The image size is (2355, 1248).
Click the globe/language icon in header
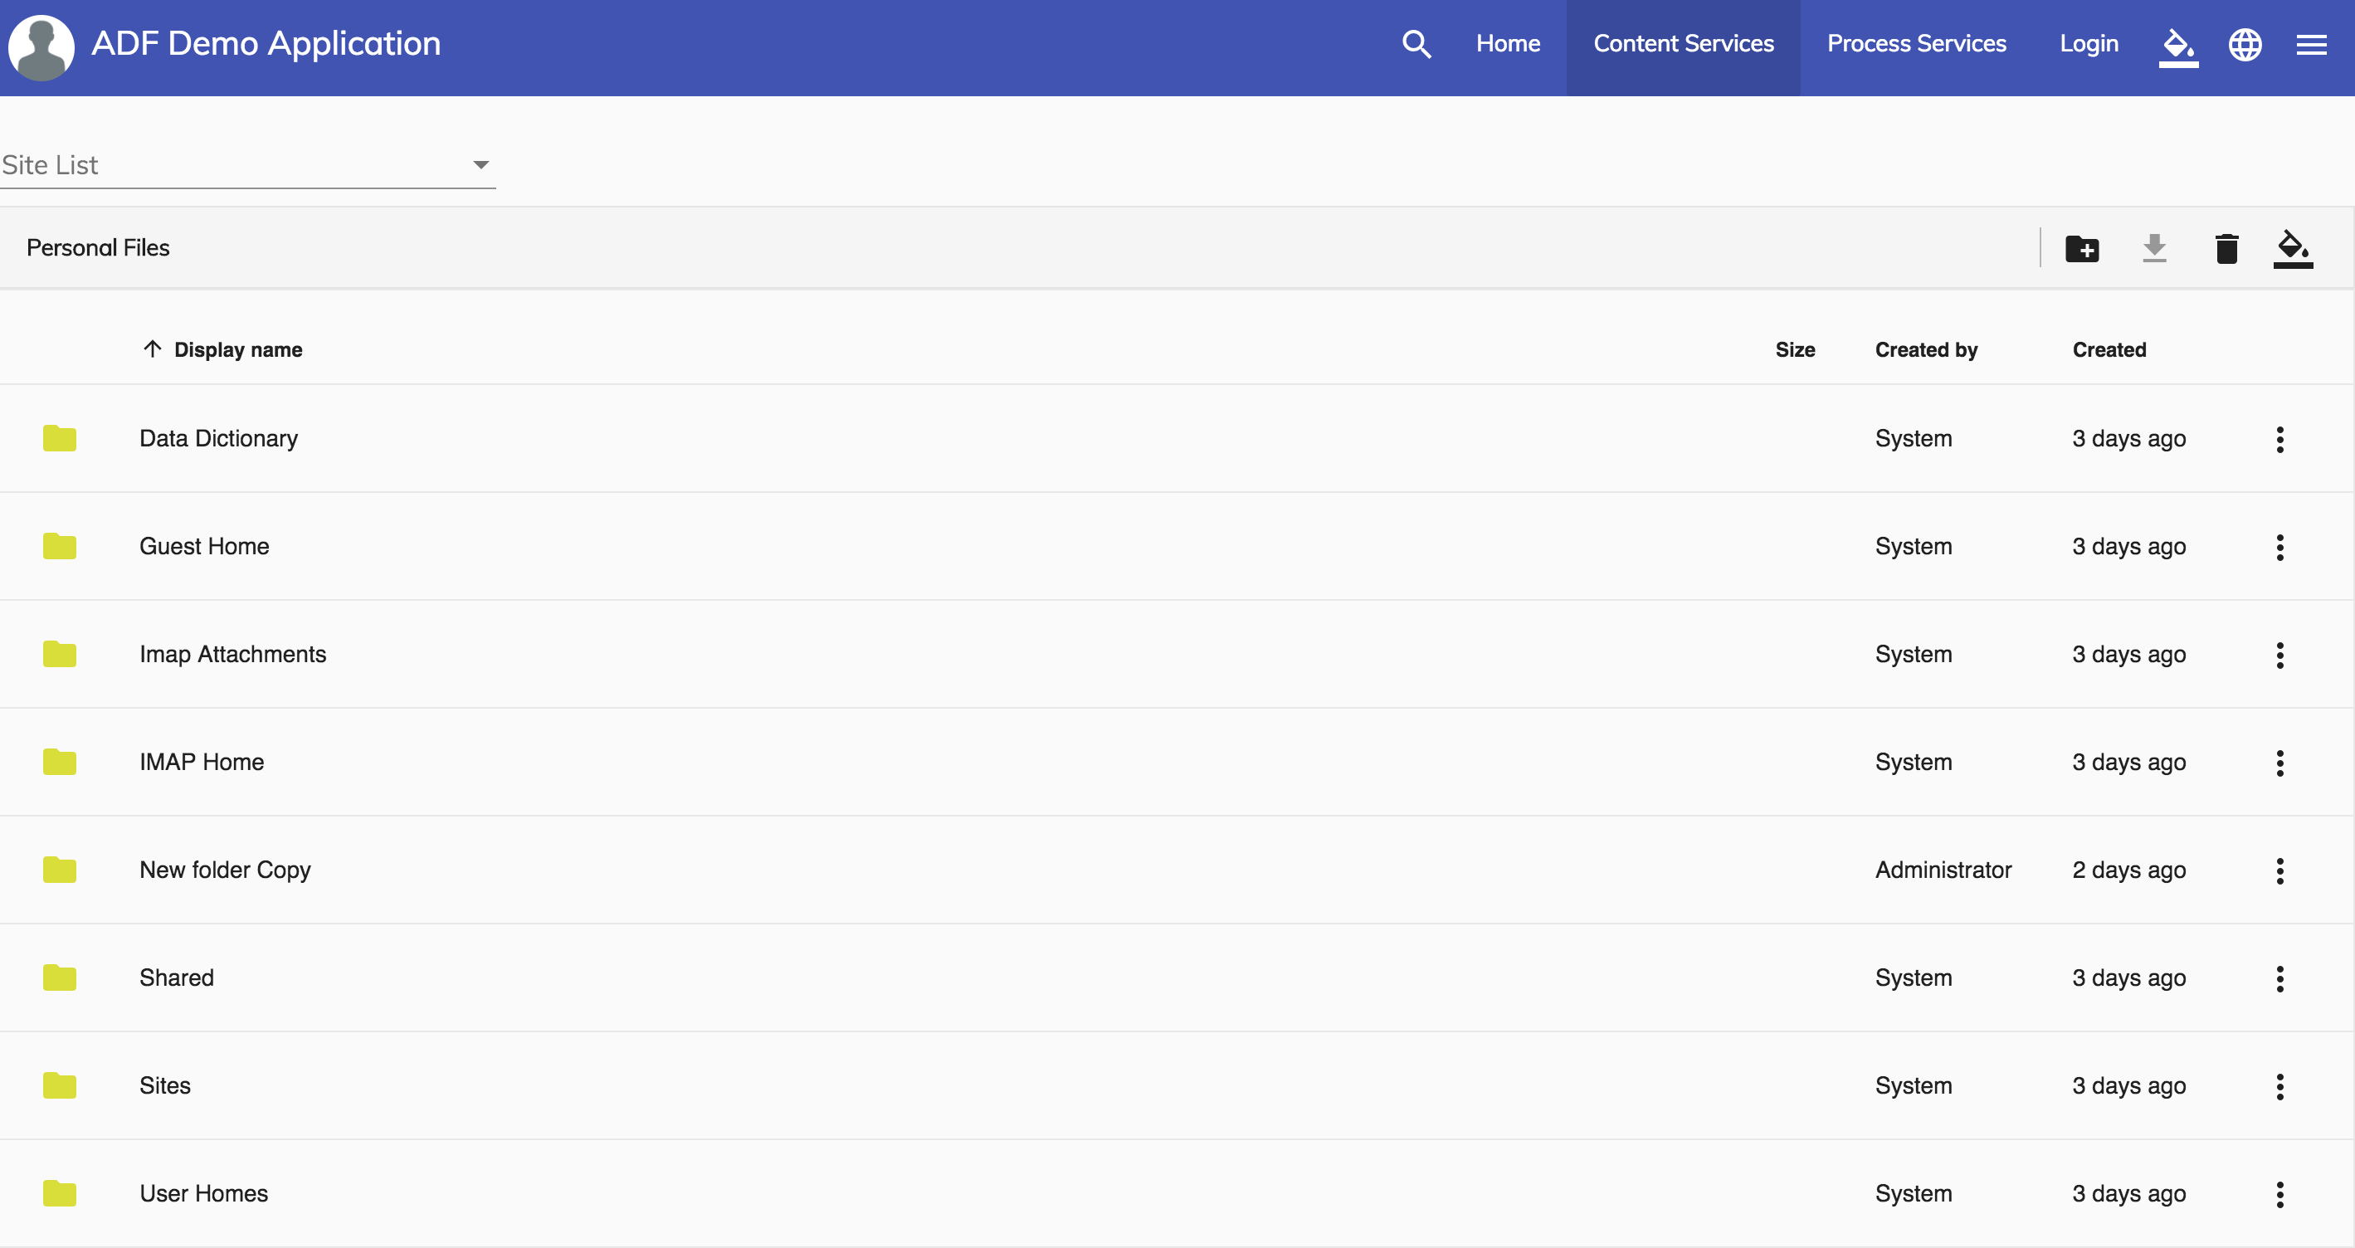pos(2245,44)
